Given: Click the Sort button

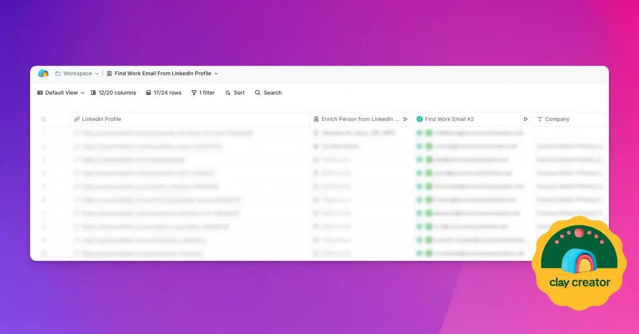Looking at the screenshot, I should pyautogui.click(x=235, y=93).
